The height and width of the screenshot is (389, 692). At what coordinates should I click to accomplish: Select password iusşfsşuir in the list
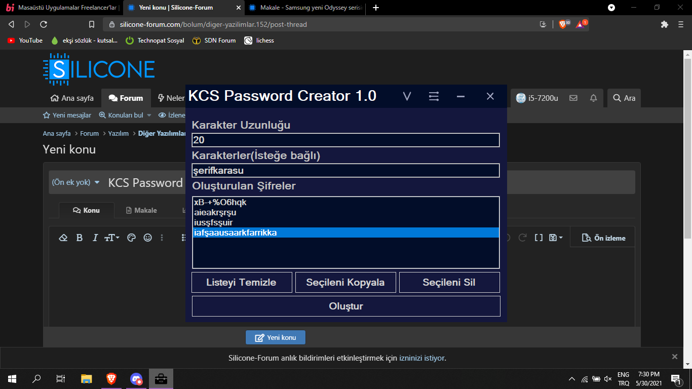click(x=346, y=222)
